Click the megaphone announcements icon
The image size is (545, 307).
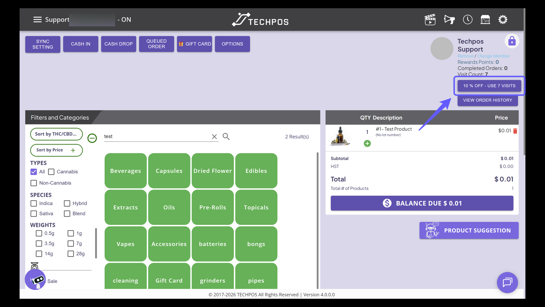pyautogui.click(x=449, y=20)
